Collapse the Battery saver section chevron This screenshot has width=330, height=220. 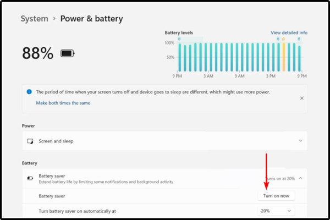[300, 178]
